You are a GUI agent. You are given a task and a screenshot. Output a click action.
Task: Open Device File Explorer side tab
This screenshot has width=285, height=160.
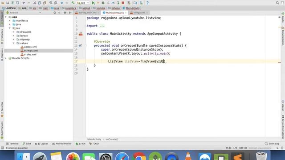pyautogui.click(x=283, y=127)
